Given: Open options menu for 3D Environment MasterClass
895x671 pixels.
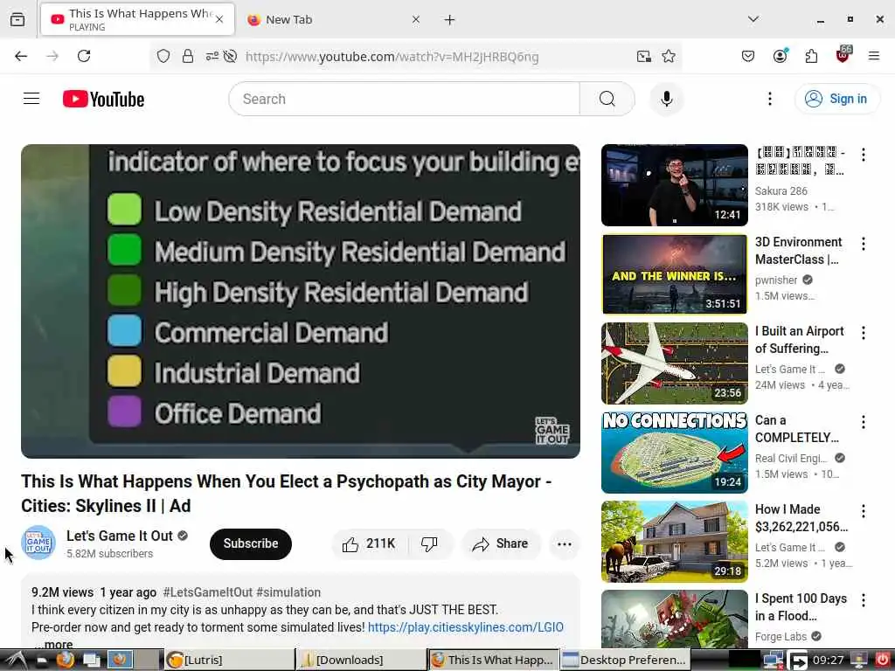Looking at the screenshot, I should (x=864, y=244).
